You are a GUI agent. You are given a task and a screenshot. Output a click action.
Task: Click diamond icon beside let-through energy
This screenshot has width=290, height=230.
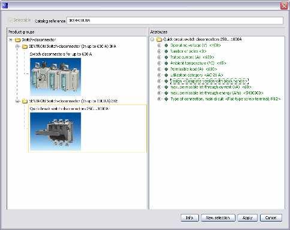(x=166, y=93)
